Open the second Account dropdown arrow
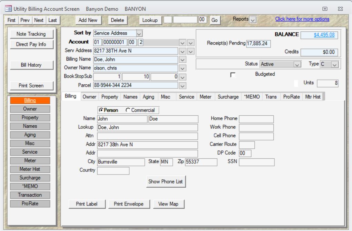 point(191,43)
